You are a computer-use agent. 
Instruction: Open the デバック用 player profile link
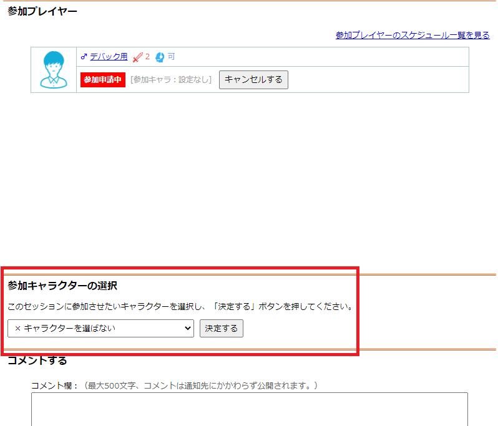tap(109, 57)
